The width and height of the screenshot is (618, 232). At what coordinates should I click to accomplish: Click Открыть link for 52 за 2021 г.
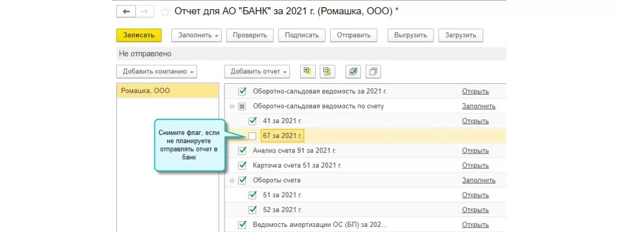[475, 210]
